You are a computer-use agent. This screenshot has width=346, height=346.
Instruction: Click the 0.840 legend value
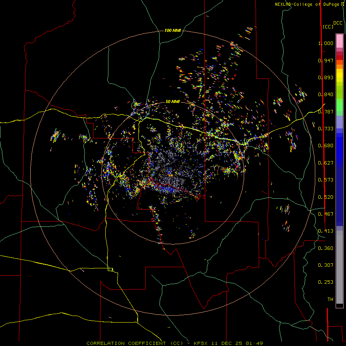click(326, 95)
